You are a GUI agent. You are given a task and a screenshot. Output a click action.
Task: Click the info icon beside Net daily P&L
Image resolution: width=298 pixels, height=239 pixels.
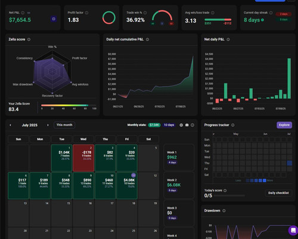click(x=228, y=39)
